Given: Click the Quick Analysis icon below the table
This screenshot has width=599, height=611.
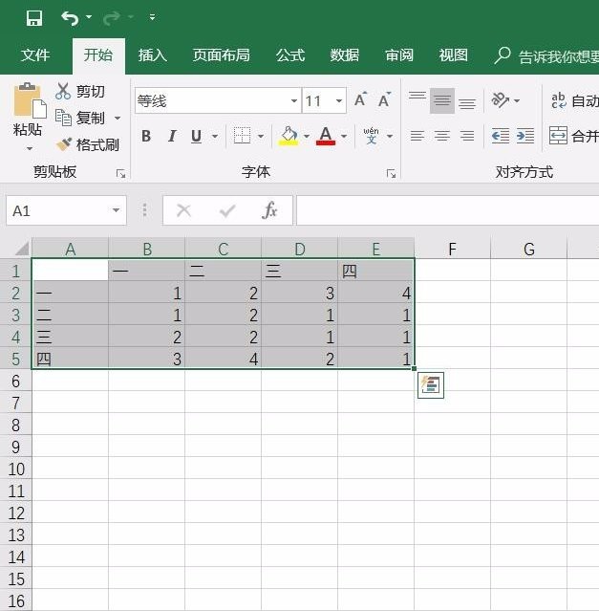Looking at the screenshot, I should point(431,385).
